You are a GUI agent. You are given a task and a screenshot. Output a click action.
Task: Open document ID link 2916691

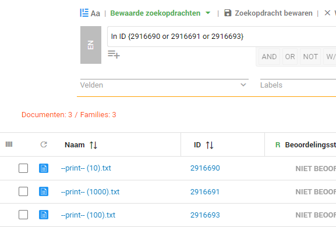tap(205, 191)
